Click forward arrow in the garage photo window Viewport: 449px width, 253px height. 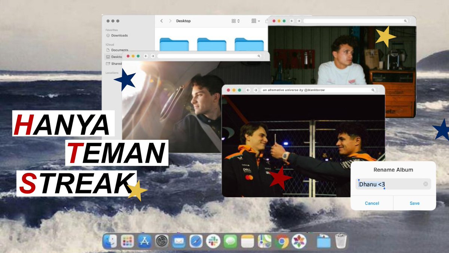(x=298, y=21)
